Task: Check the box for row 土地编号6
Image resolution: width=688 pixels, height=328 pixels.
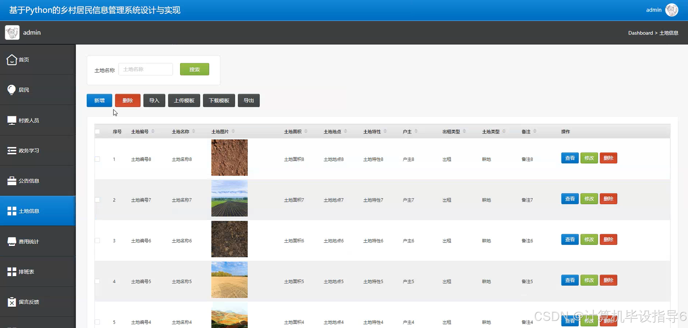Action: pyautogui.click(x=97, y=240)
